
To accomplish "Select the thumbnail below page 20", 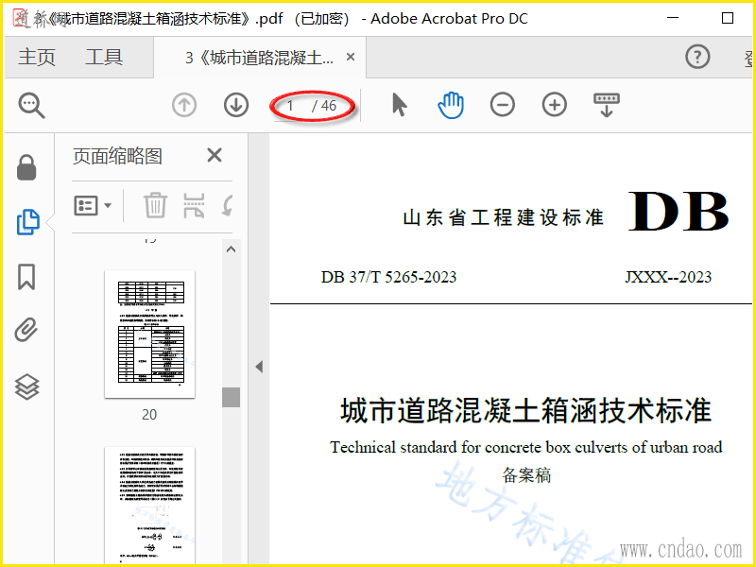I will click(x=149, y=506).
